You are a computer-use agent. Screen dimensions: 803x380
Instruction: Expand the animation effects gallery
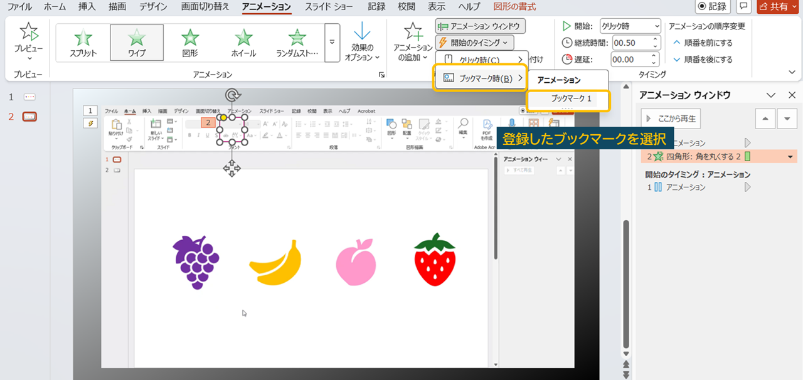pyautogui.click(x=332, y=43)
